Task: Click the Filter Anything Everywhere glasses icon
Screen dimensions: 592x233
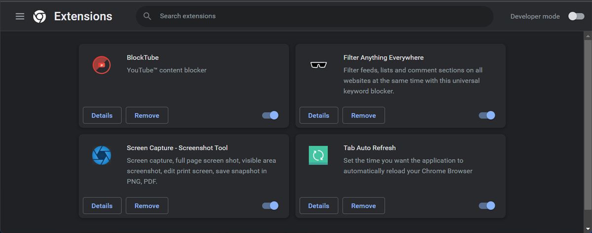Action: tap(318, 65)
